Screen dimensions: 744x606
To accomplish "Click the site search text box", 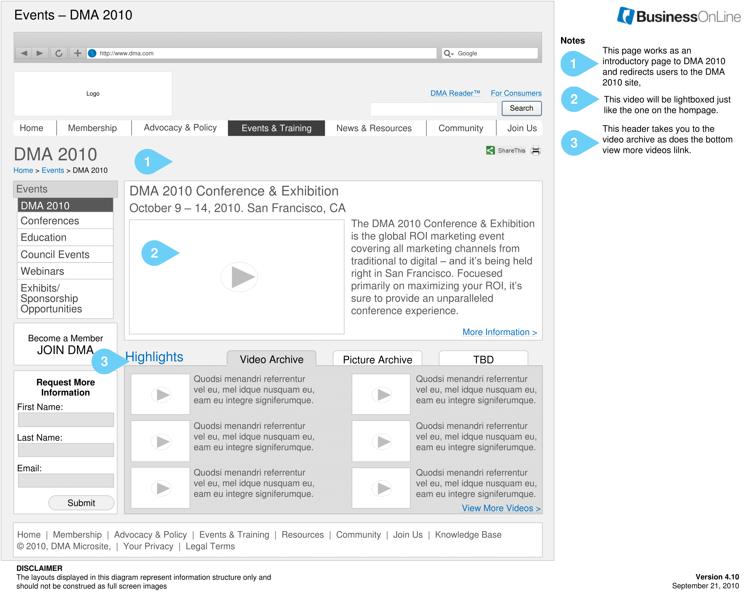I will pos(433,109).
